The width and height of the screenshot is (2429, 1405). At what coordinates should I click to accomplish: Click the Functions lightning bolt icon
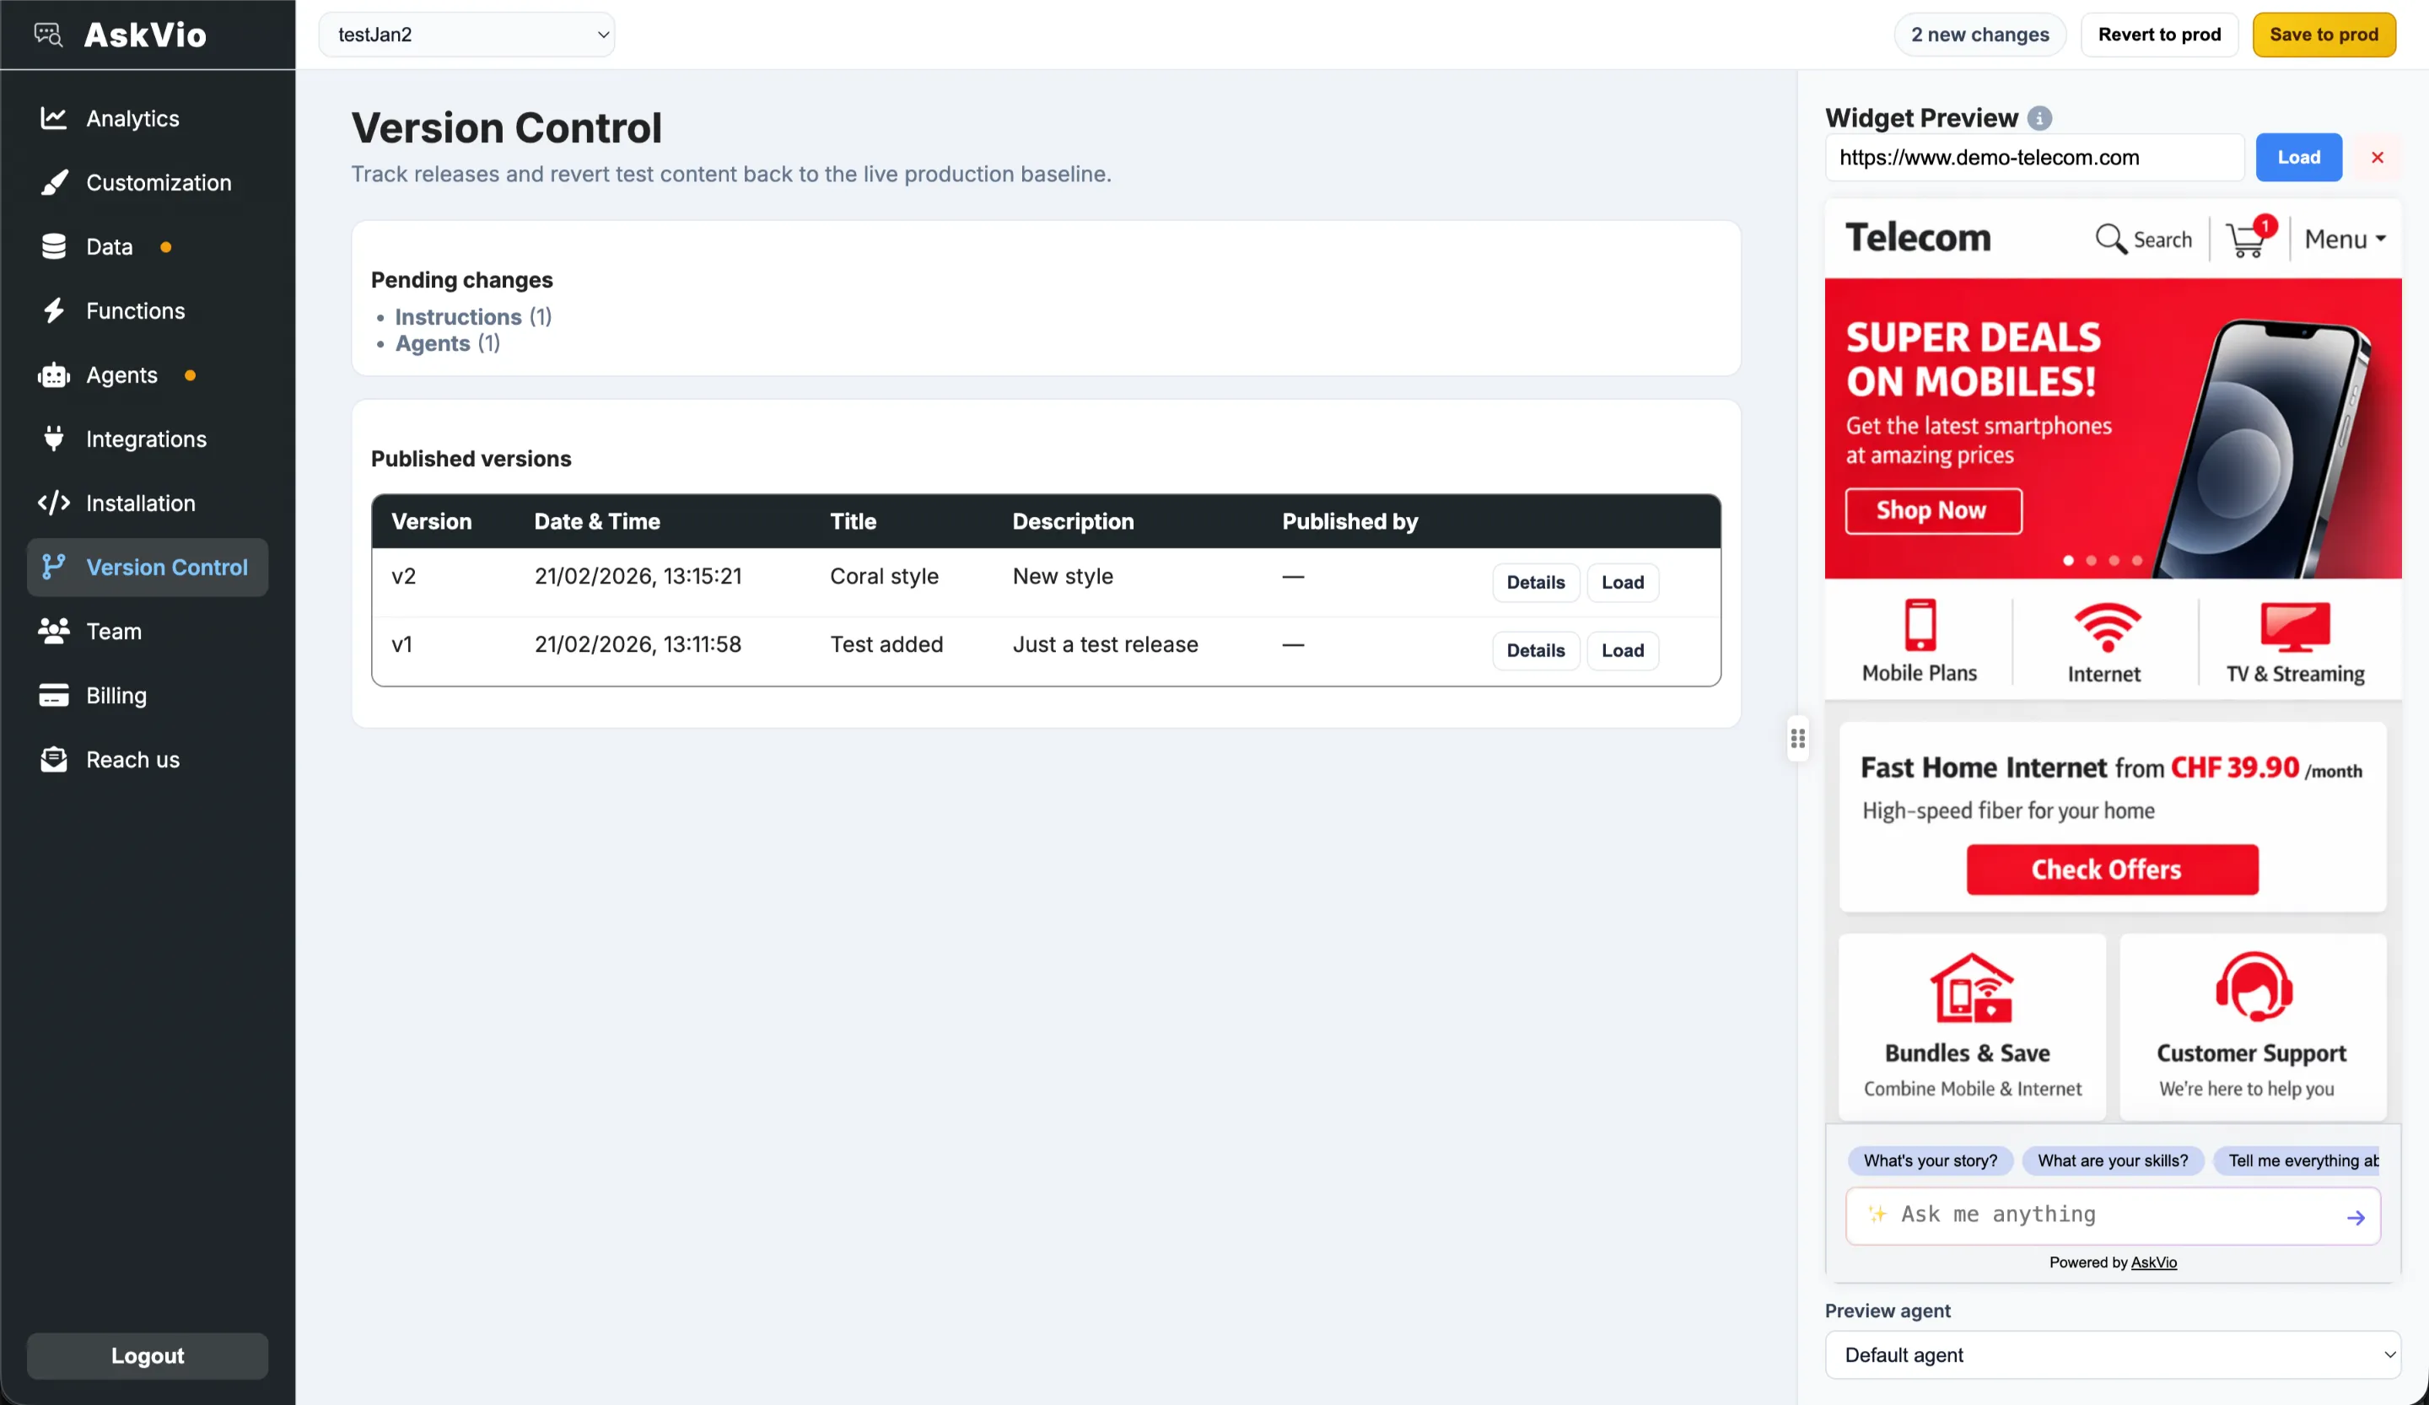pos(54,310)
